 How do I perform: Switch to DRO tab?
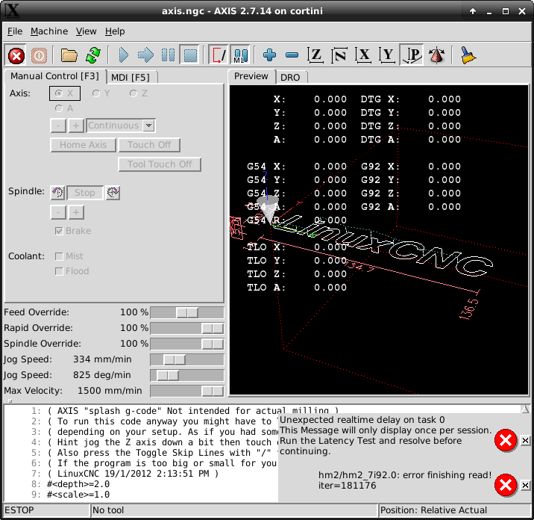click(290, 78)
